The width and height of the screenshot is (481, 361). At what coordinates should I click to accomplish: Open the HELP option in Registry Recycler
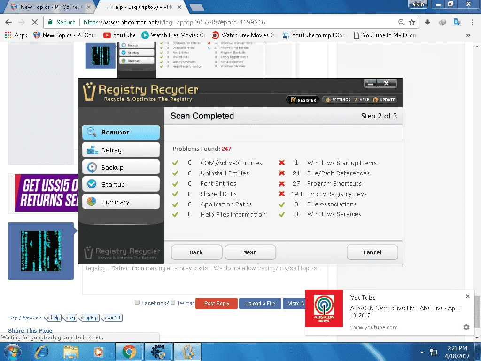362,100
